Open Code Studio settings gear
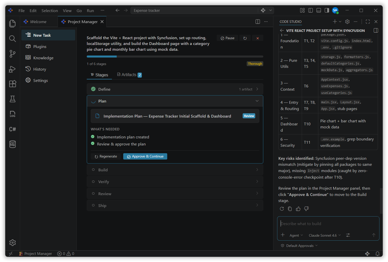Image resolution: width=388 pixels, height=262 pixels. (x=347, y=22)
